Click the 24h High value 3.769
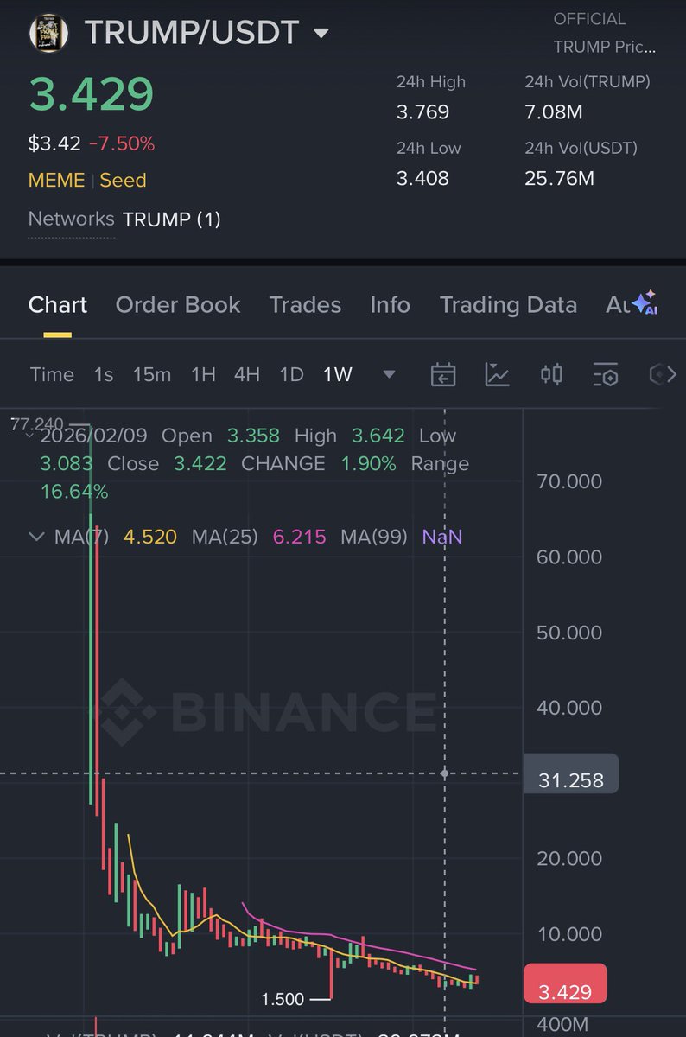Image resolution: width=686 pixels, height=1037 pixels. [x=422, y=112]
